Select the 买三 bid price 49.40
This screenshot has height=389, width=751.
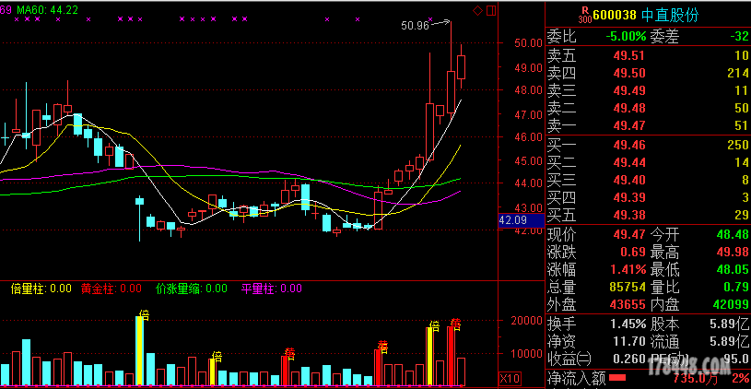[x=629, y=180]
